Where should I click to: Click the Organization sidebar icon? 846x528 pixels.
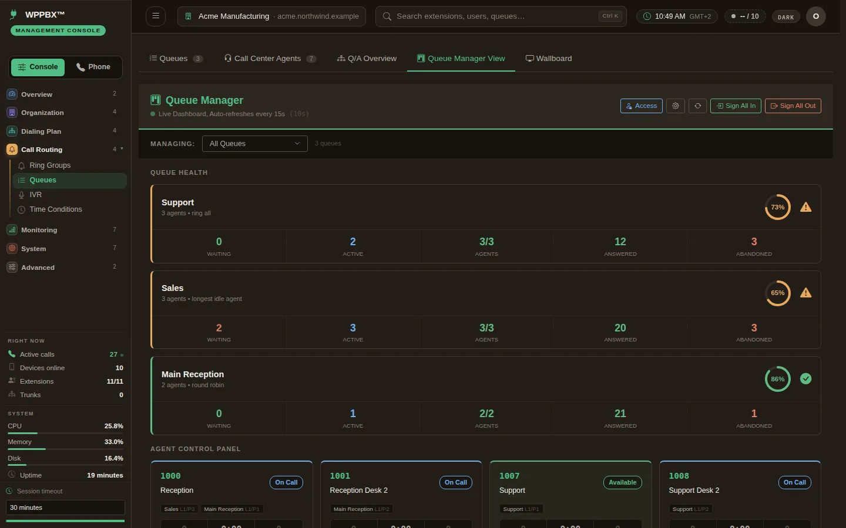pyautogui.click(x=12, y=113)
